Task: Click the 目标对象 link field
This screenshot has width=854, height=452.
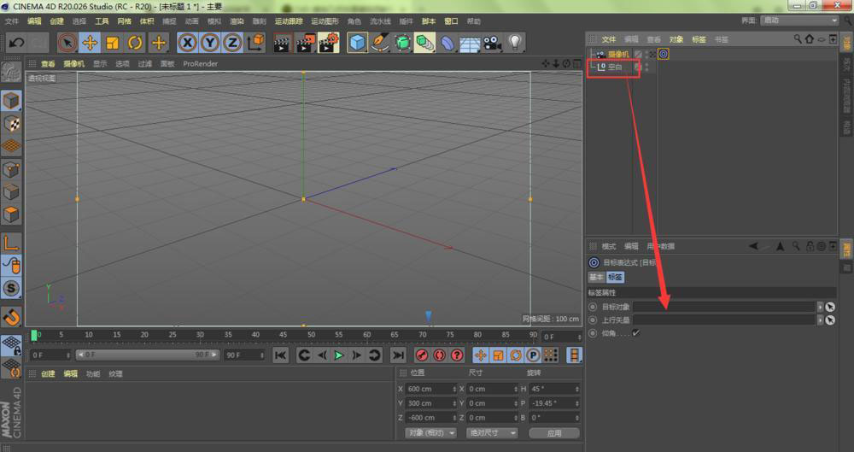Action: tap(724, 307)
